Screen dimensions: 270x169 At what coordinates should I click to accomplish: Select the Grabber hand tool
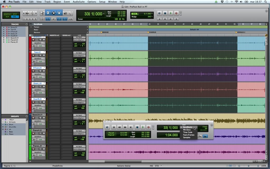(x=59, y=13)
